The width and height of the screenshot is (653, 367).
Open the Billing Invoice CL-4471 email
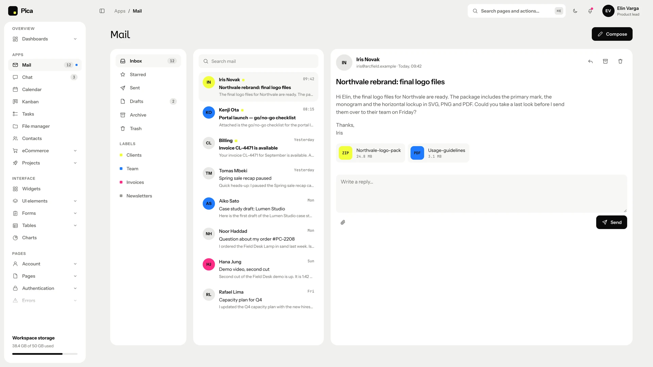pos(258,147)
